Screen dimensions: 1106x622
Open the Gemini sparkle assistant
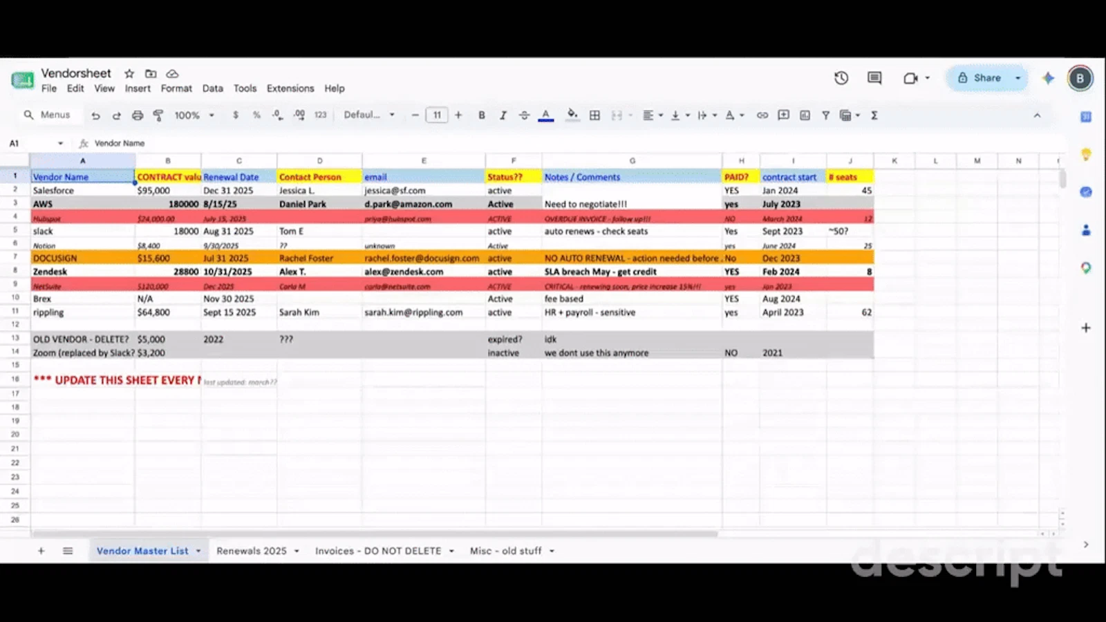[1049, 78]
